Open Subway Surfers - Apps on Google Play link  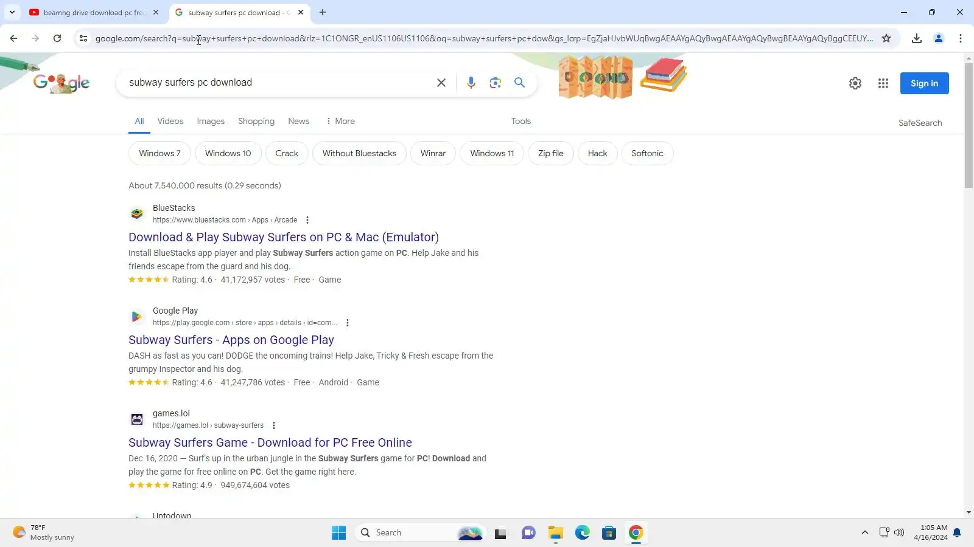click(x=231, y=340)
